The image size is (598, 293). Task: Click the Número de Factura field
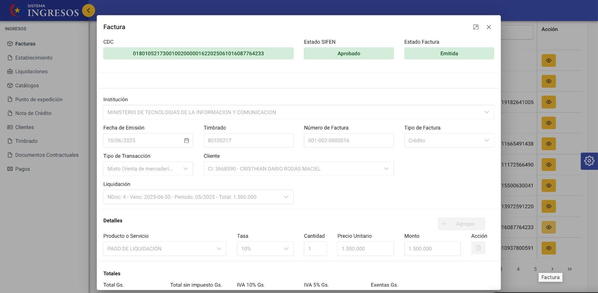click(x=348, y=141)
